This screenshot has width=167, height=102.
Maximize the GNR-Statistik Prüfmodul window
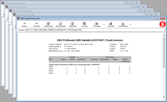pos(158,19)
